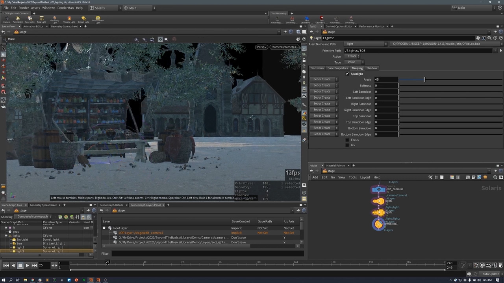Click the viewport display options gear
This screenshot has width=504, height=283.
[298, 39]
